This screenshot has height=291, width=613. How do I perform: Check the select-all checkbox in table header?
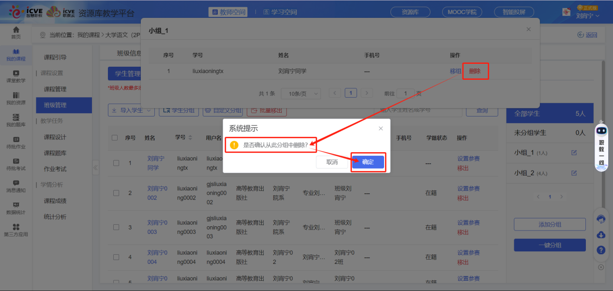(115, 138)
